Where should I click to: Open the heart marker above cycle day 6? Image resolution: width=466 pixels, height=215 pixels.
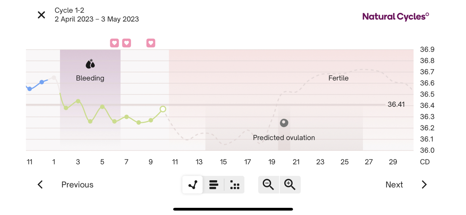point(114,43)
